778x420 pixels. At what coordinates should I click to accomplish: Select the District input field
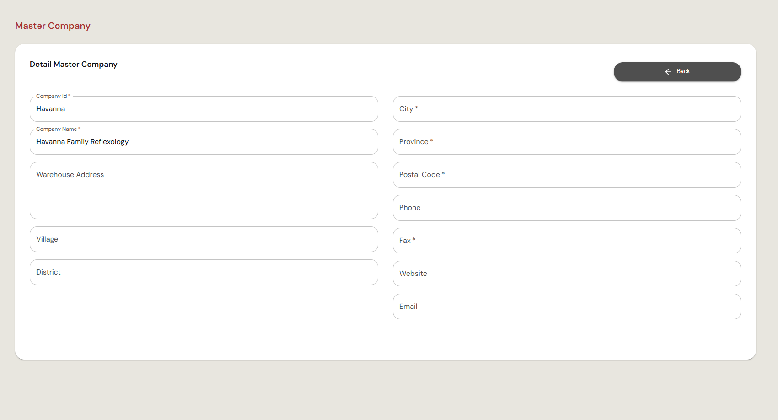coord(204,272)
